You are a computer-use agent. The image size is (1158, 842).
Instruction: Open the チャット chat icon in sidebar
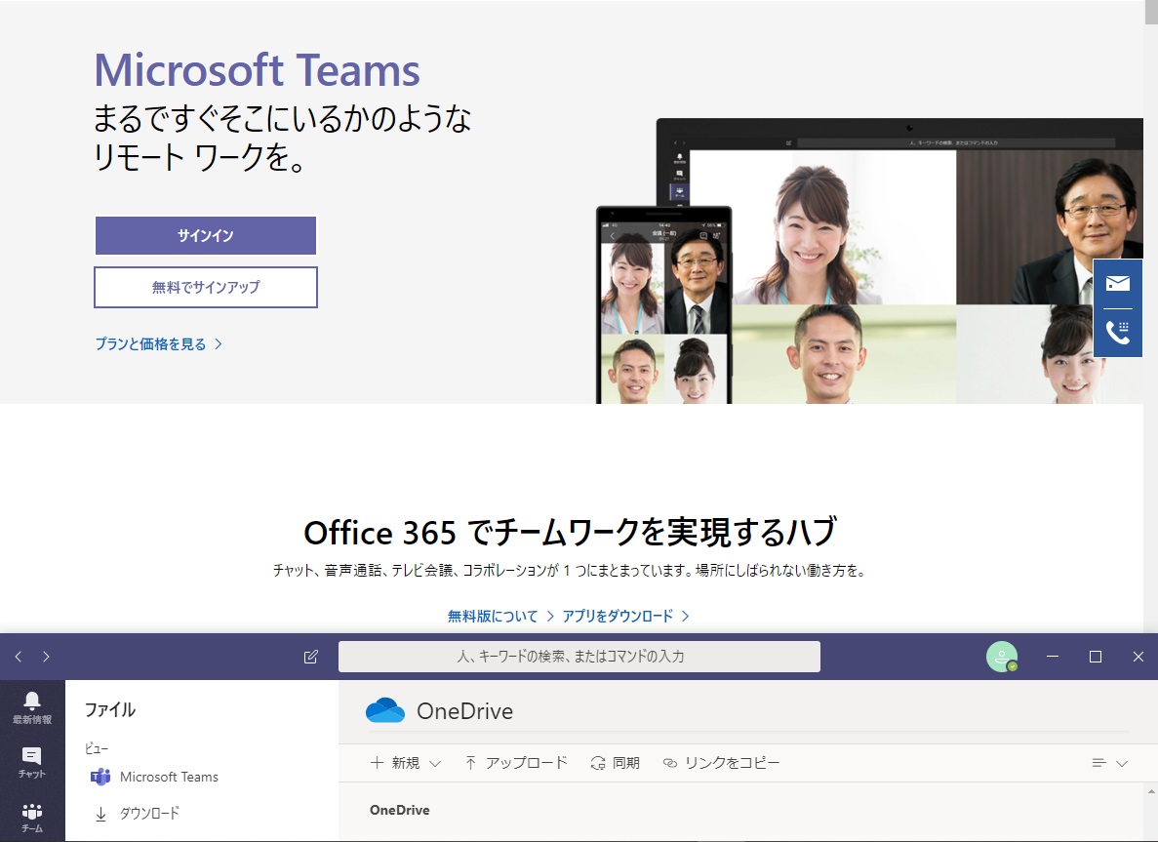tap(32, 761)
